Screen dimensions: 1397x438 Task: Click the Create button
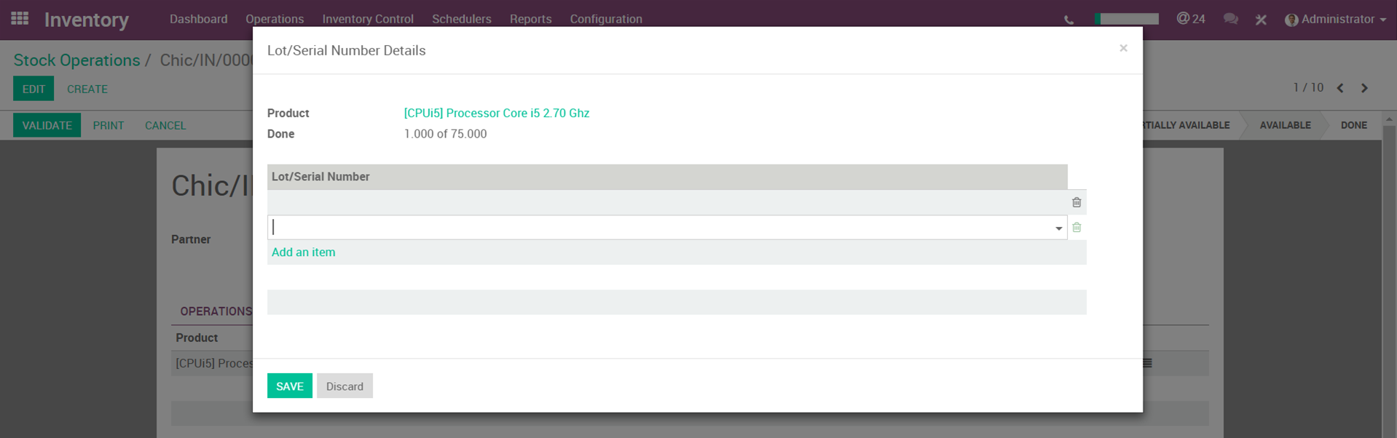click(x=87, y=89)
